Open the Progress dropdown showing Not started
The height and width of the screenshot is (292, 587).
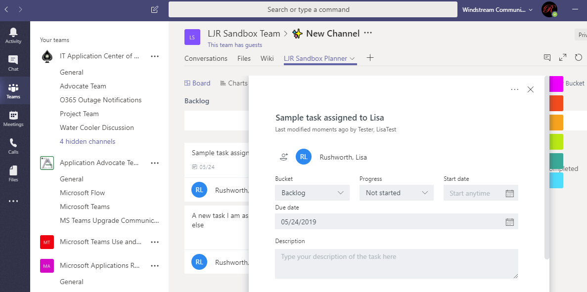[x=397, y=193]
